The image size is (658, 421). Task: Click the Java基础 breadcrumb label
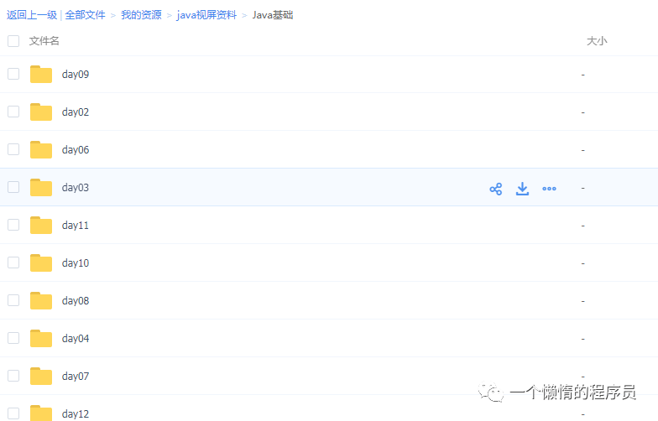[272, 15]
